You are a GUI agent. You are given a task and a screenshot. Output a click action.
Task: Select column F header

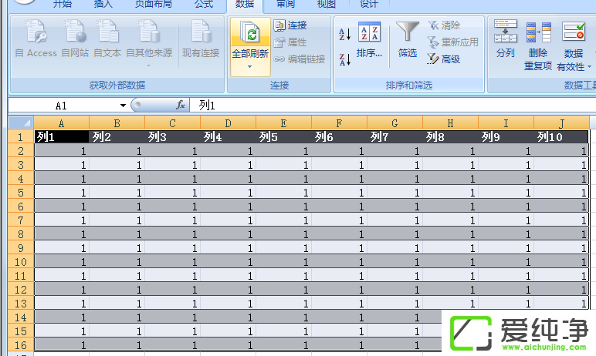pos(339,123)
